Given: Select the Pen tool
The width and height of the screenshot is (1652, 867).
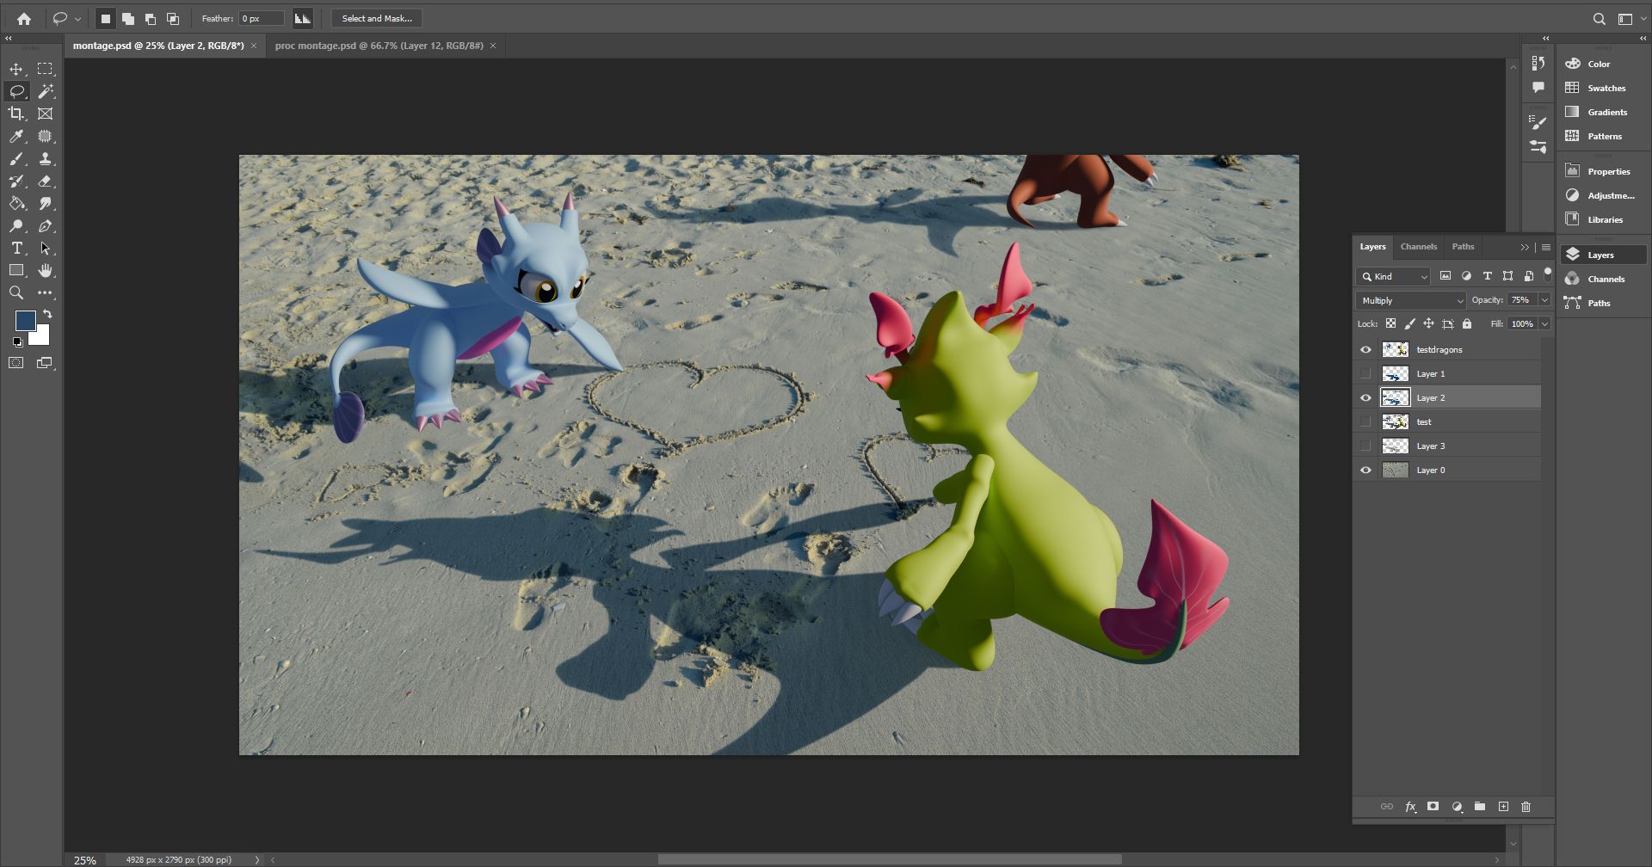Looking at the screenshot, I should 46,226.
